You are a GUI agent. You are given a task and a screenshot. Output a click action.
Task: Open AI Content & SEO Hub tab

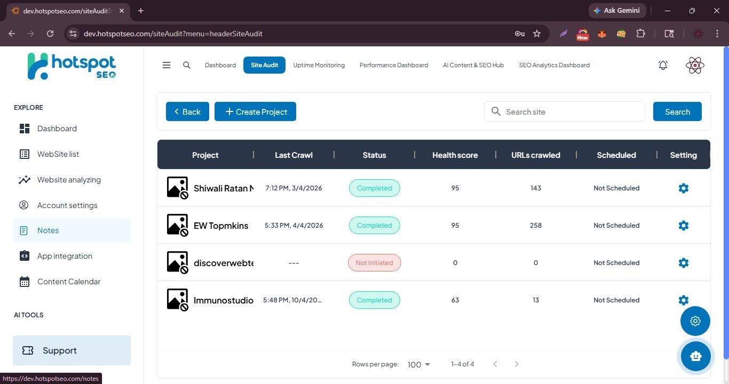point(473,65)
